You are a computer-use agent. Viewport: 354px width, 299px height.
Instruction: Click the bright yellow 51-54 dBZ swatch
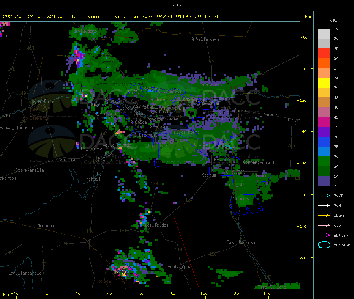pyautogui.click(x=324, y=83)
